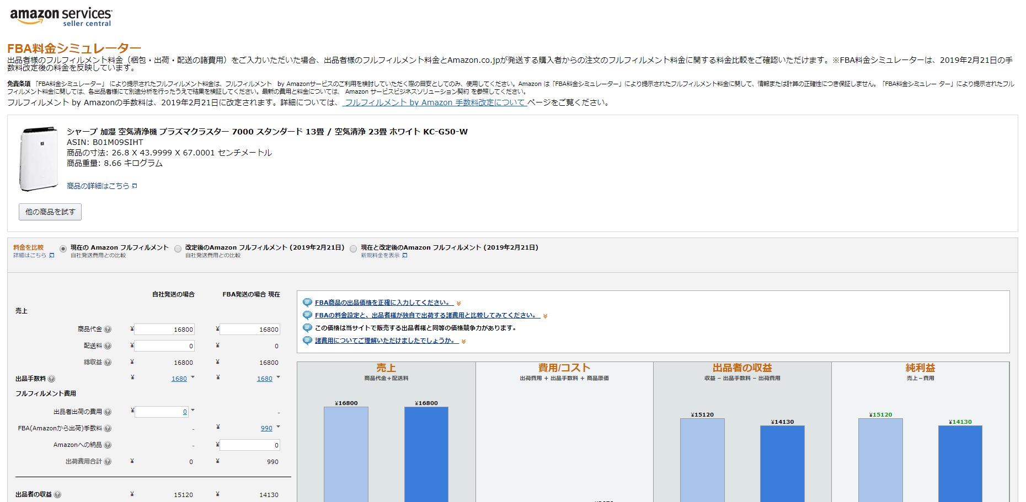
Task: Select 現在の Amazon フルフィルメント radio button
Action: click(63, 249)
